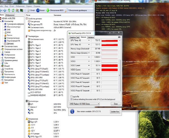The image size is (169, 138).
Task: Open VDDC Current sensor dropdown
Action: [x=89, y=65]
